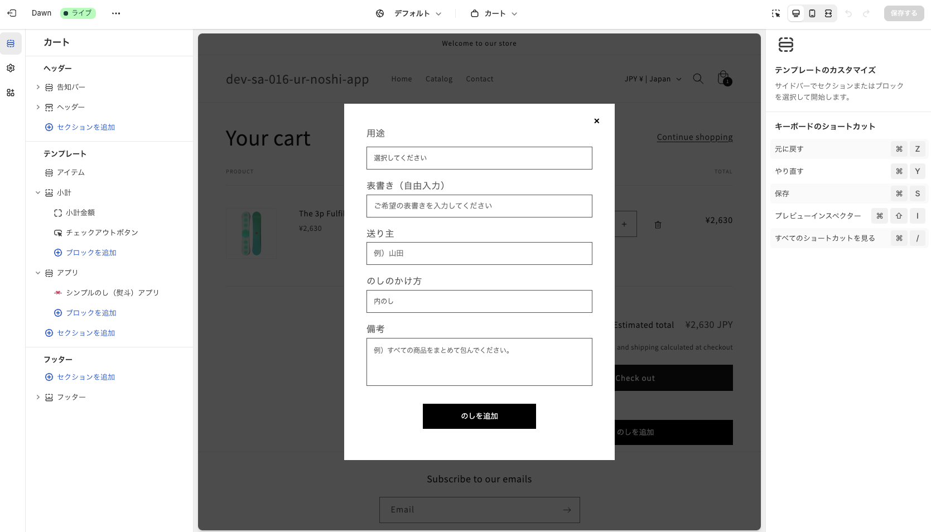Switch preview to desktop view
This screenshot has width=931, height=532.
[x=795, y=13]
